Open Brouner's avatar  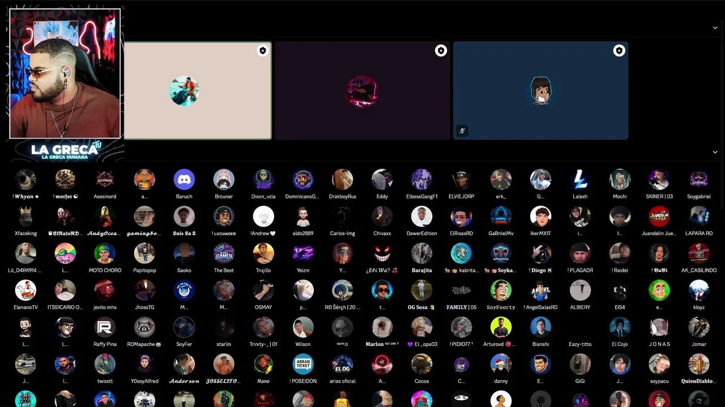pyautogui.click(x=224, y=180)
